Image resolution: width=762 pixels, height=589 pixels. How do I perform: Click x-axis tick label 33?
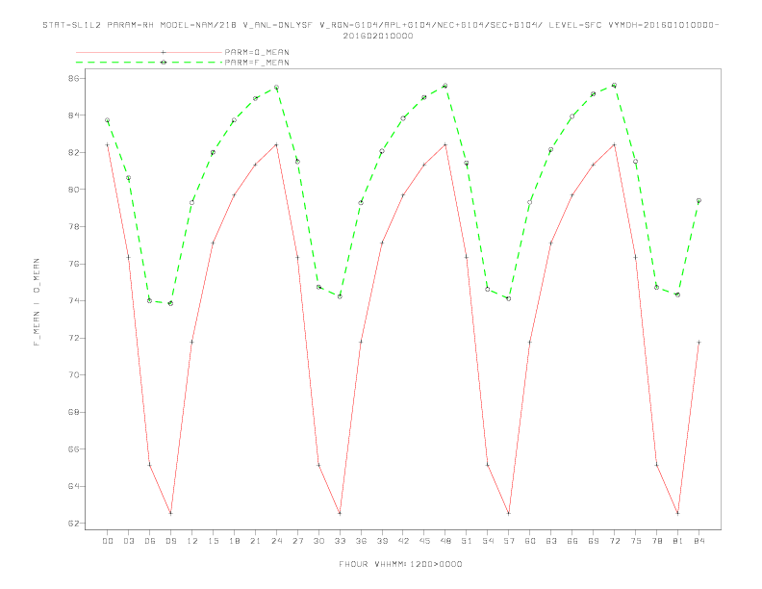click(x=340, y=541)
